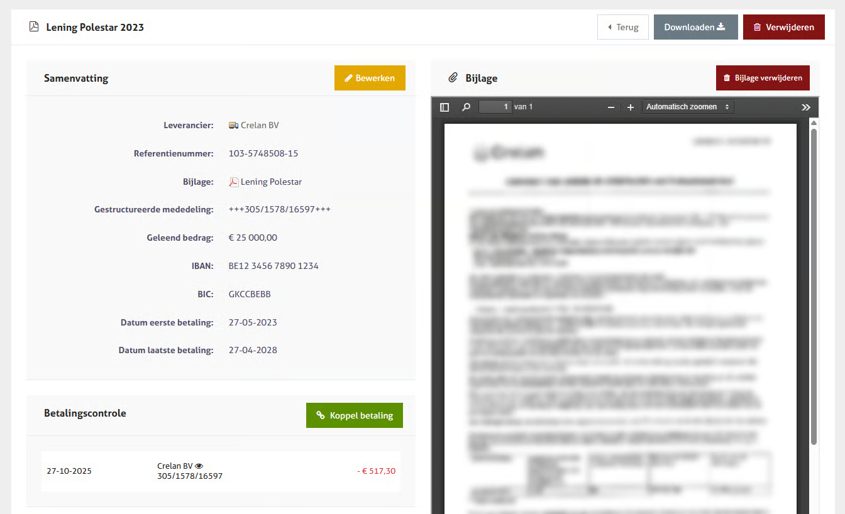Zoom out the PDF with minus
Image resolution: width=845 pixels, height=514 pixels.
(x=610, y=107)
